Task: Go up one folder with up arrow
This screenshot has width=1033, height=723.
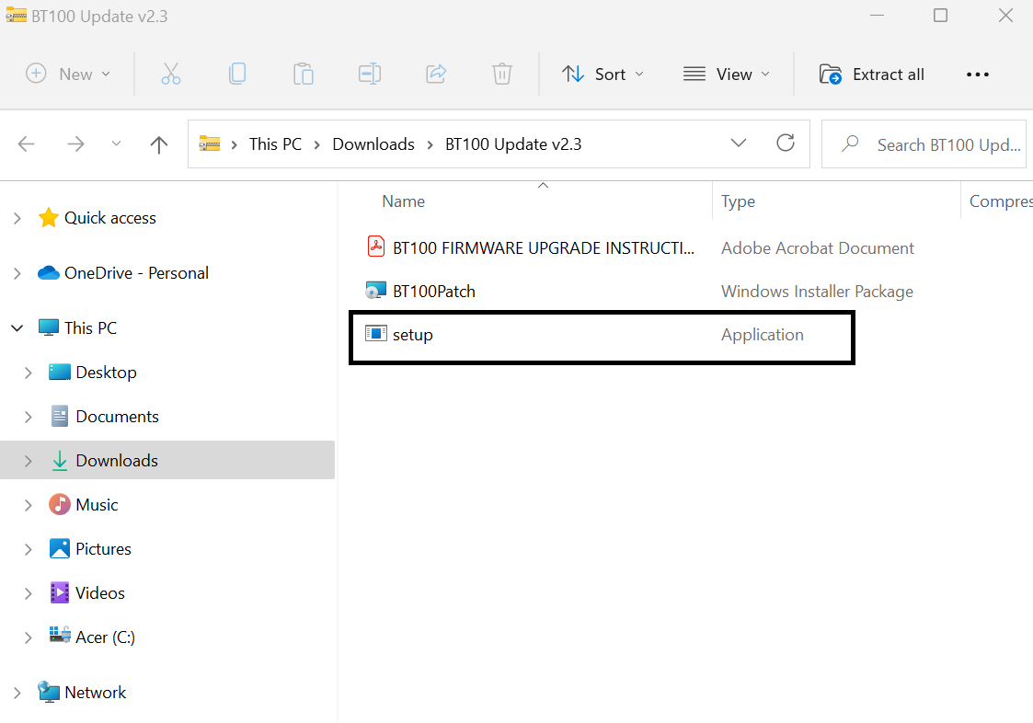Action: (x=159, y=144)
